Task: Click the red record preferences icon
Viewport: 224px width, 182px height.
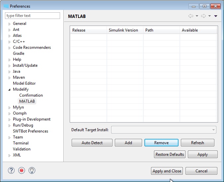Action: (22, 170)
